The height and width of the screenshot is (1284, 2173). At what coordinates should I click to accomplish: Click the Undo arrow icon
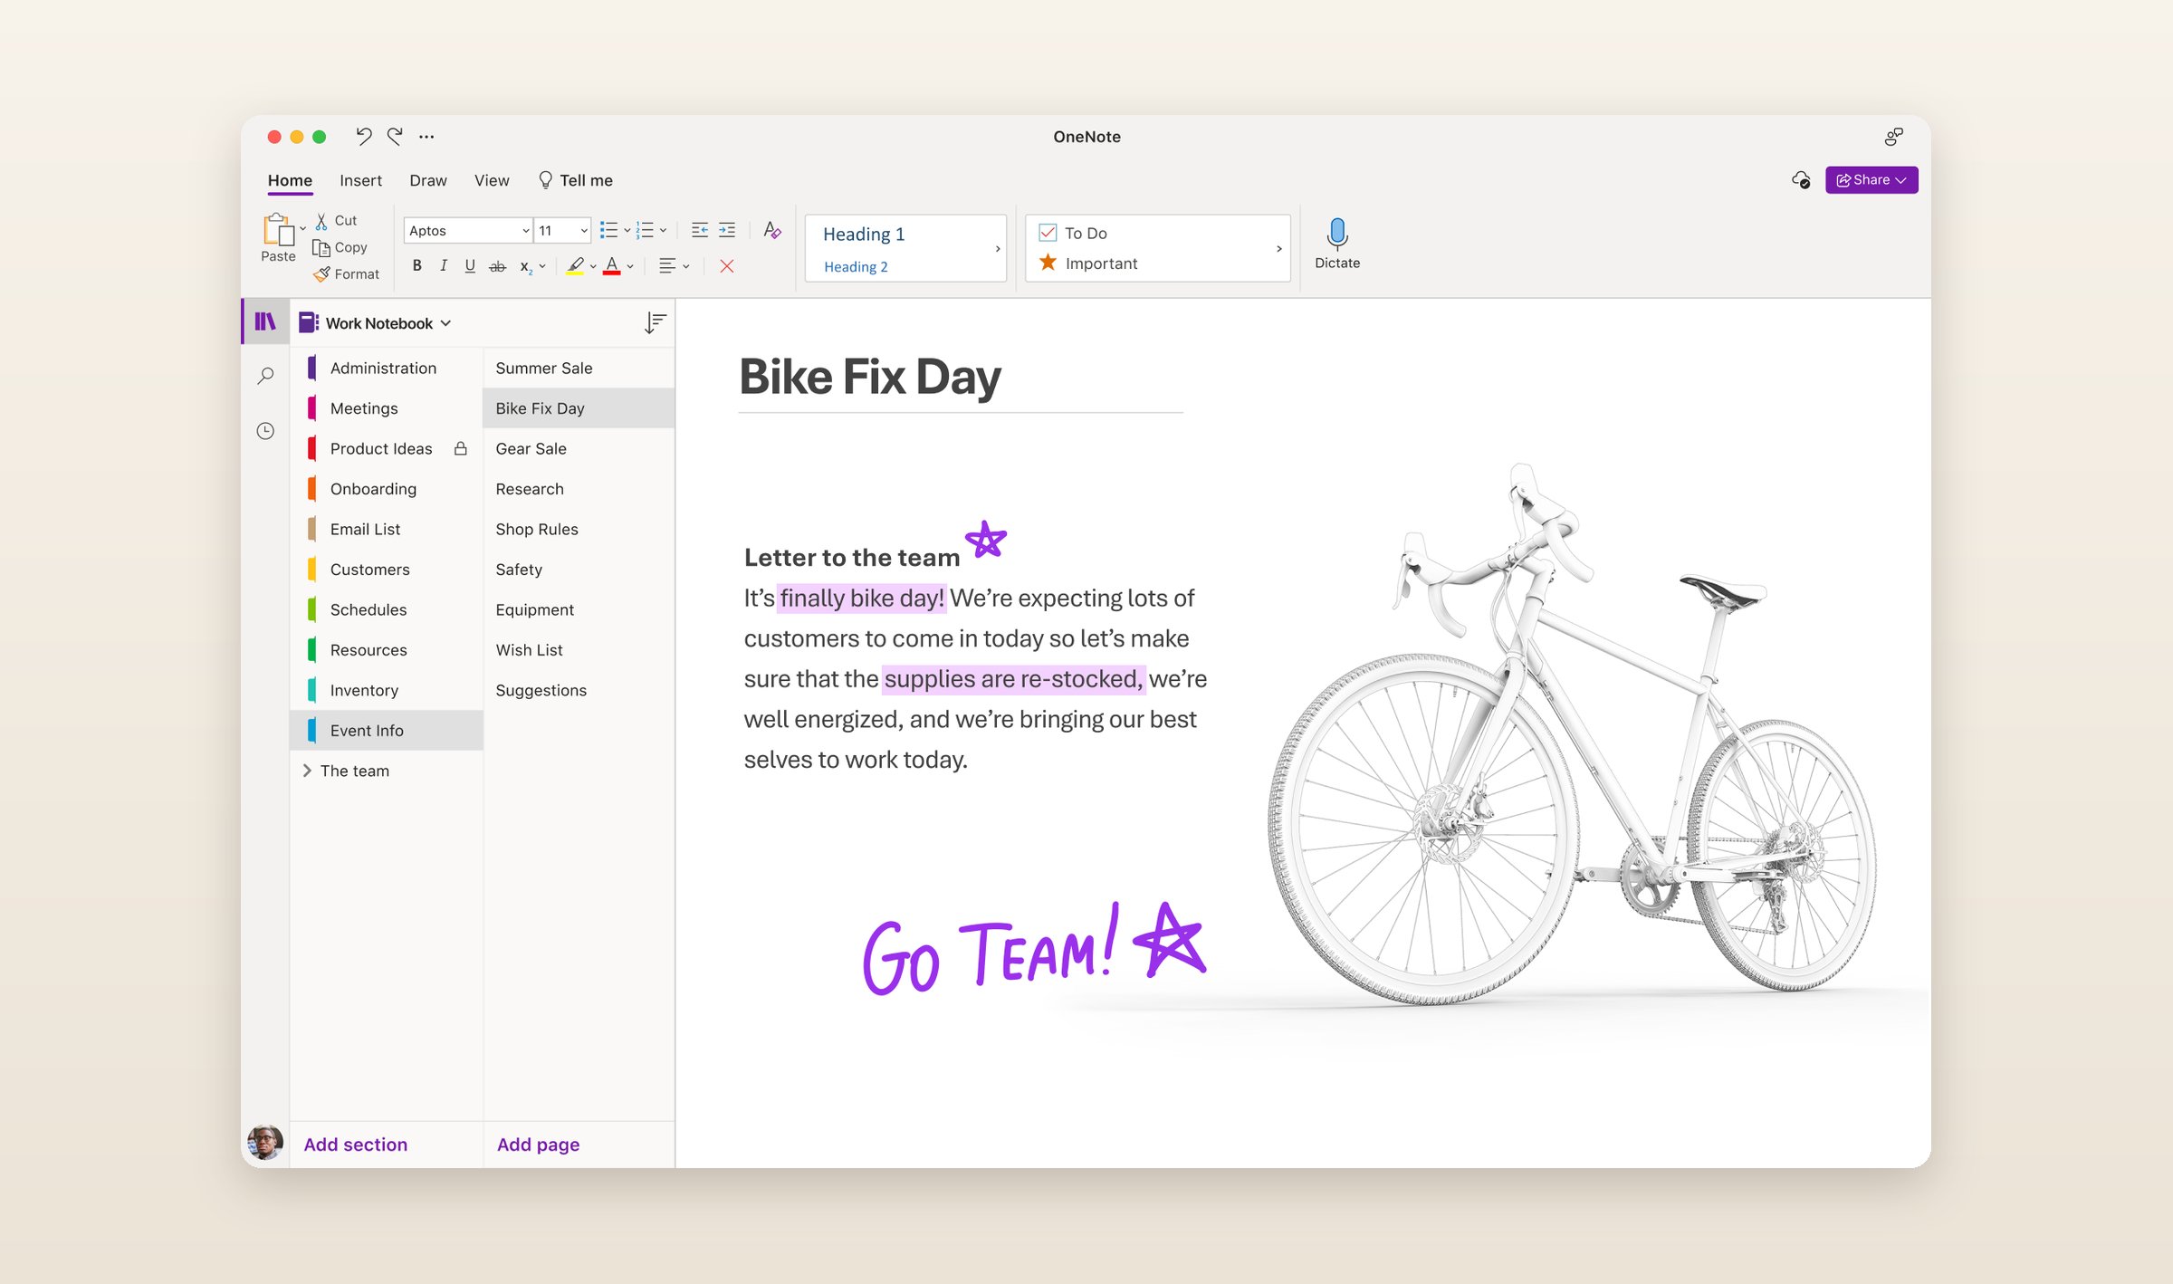pyautogui.click(x=363, y=136)
